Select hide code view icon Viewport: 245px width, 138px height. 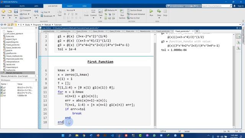pos(238,48)
